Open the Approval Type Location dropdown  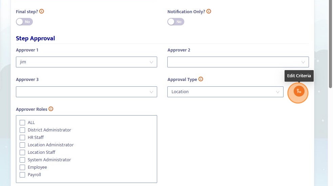coord(225,92)
